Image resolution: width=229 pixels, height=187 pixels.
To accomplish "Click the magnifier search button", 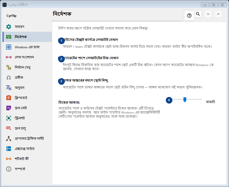I will pos(198,14).
